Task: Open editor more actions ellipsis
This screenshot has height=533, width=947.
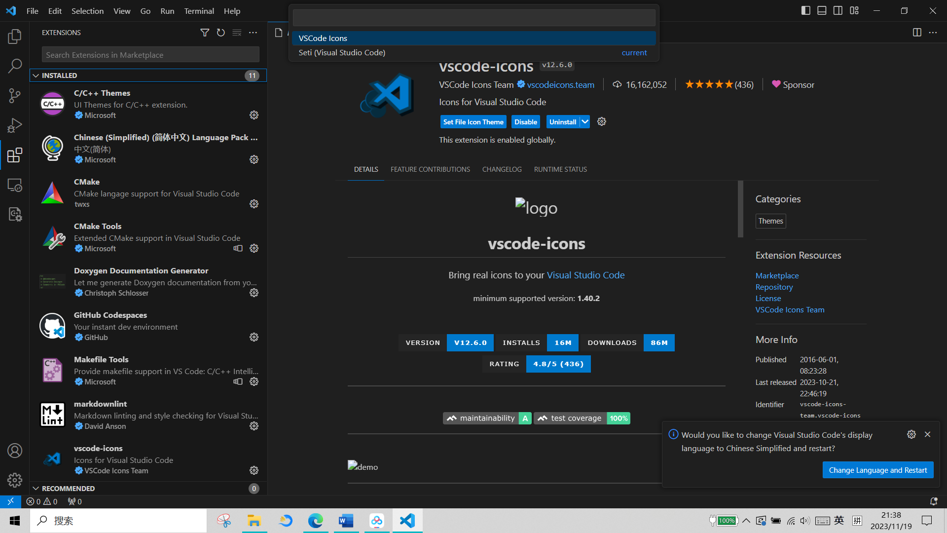Action: pyautogui.click(x=933, y=33)
